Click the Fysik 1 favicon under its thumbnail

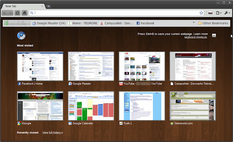pyautogui.click(x=121, y=123)
